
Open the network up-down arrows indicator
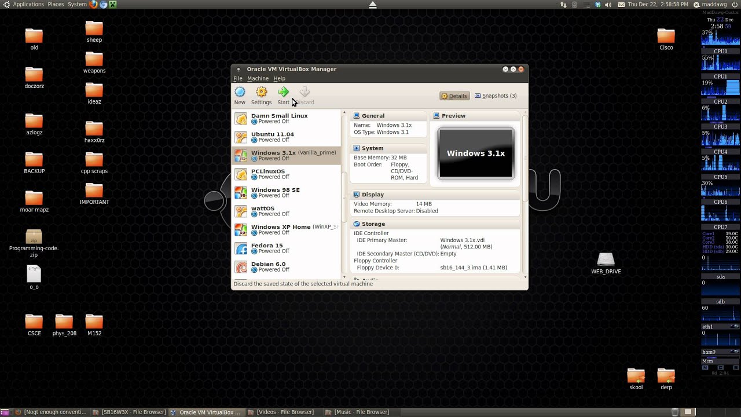[x=563, y=4]
